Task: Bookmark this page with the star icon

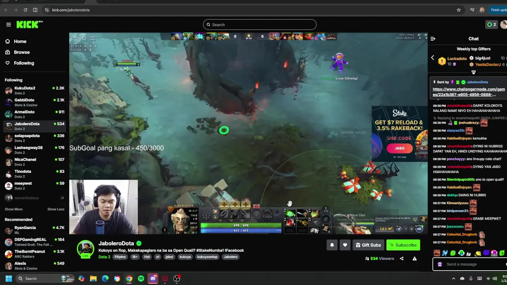Action: pos(459,10)
